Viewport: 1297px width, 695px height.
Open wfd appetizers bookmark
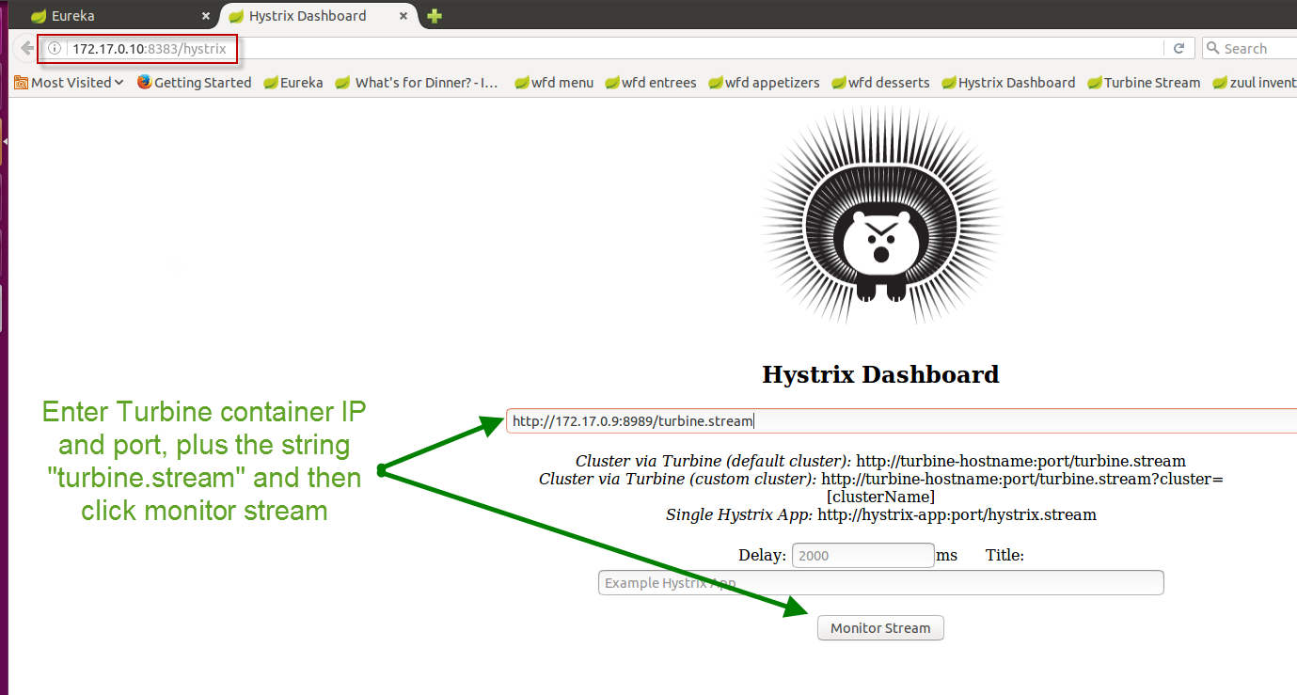tap(764, 83)
